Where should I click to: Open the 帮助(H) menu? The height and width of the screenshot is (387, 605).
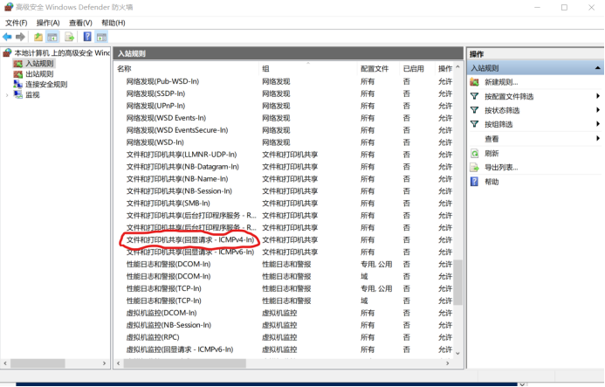point(113,23)
